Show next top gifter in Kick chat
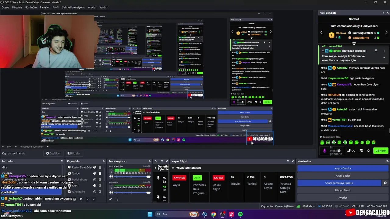390x219 pixels. click(386, 33)
